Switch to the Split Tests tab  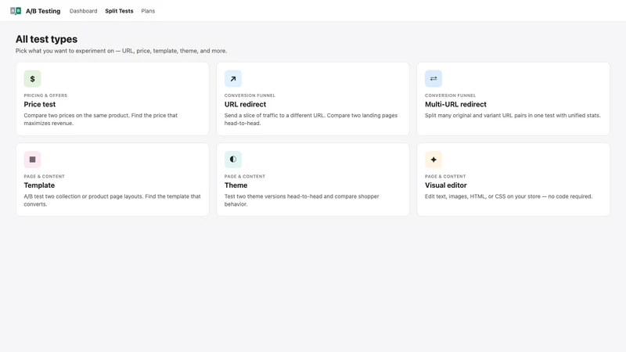[x=119, y=11]
